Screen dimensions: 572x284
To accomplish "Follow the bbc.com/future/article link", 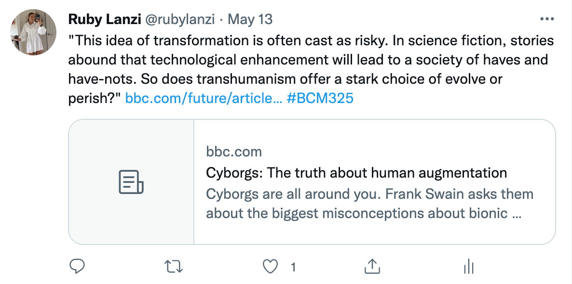I will click(x=203, y=98).
